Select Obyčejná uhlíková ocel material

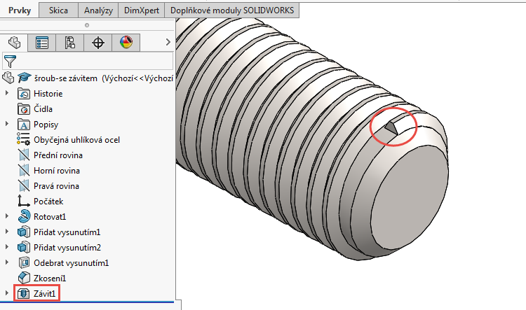[77, 140]
